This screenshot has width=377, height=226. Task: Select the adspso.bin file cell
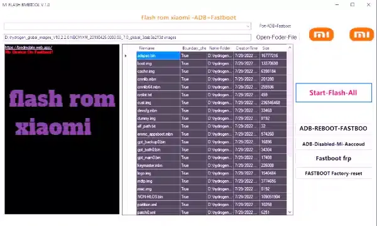(x=158, y=56)
